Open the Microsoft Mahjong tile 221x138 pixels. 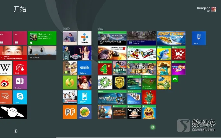pos(134,82)
